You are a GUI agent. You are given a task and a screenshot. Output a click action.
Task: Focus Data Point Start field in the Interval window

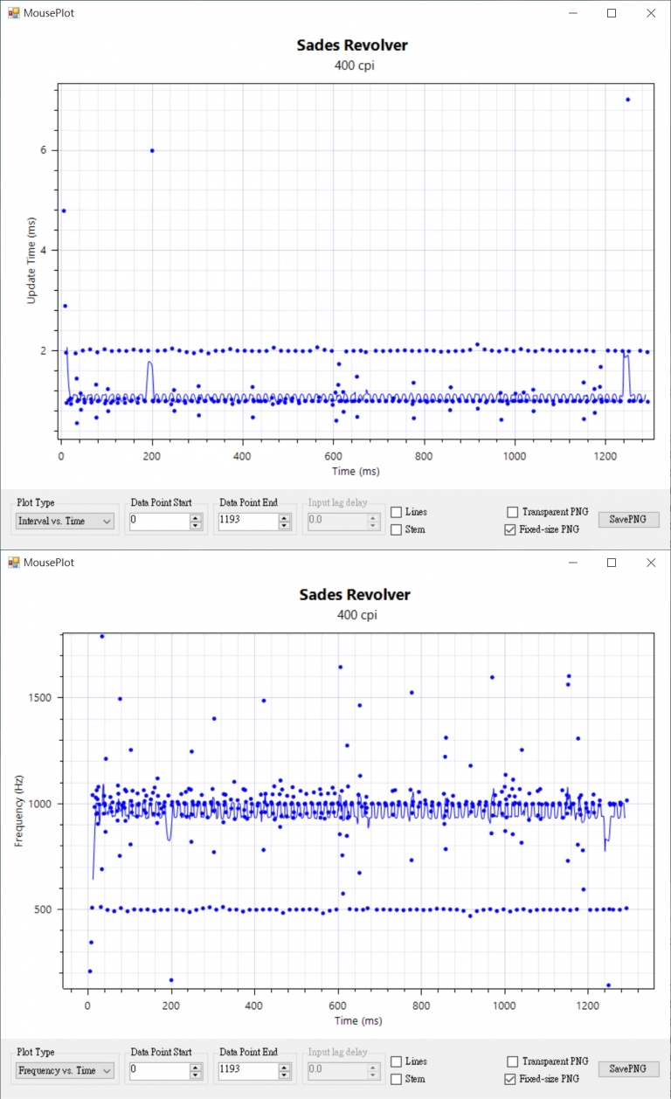158,521
